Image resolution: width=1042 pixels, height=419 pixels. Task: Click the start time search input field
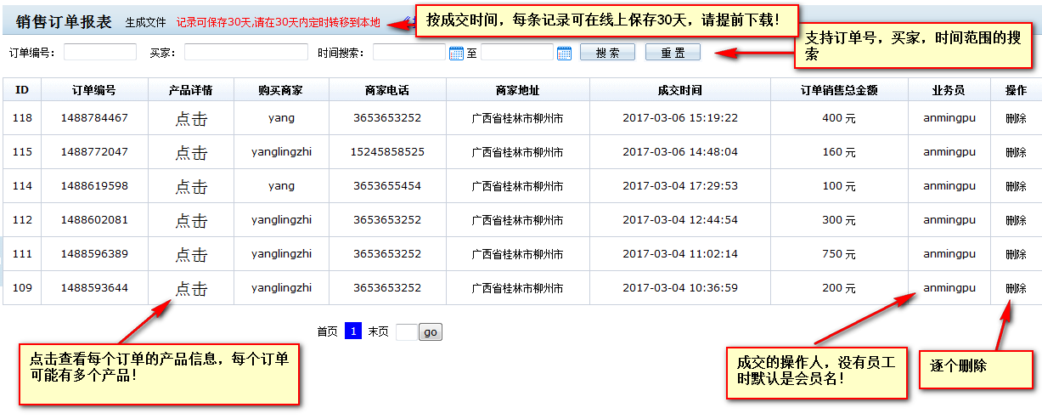click(x=408, y=53)
